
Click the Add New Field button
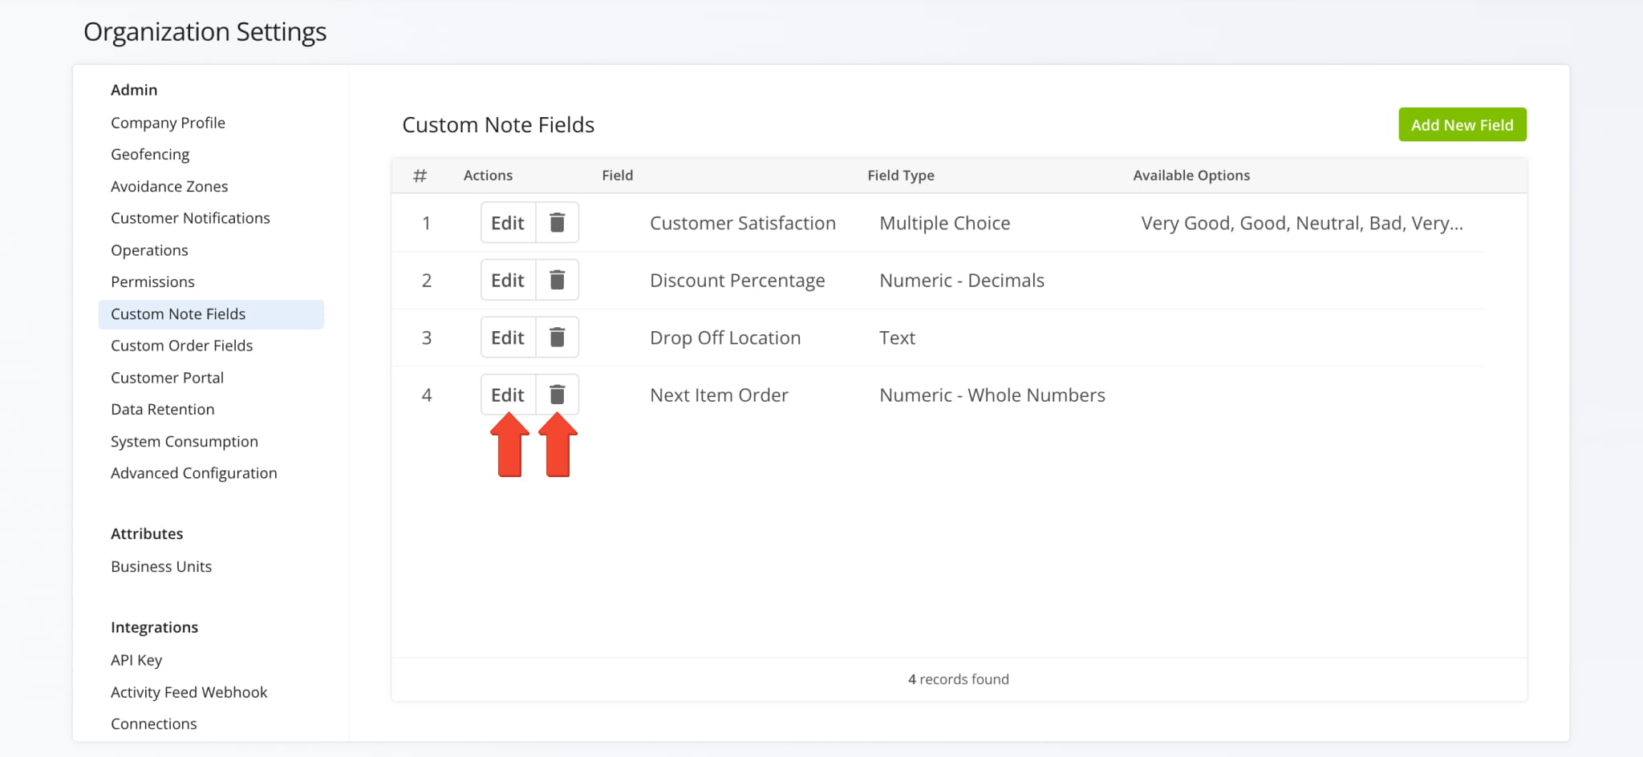(1462, 124)
